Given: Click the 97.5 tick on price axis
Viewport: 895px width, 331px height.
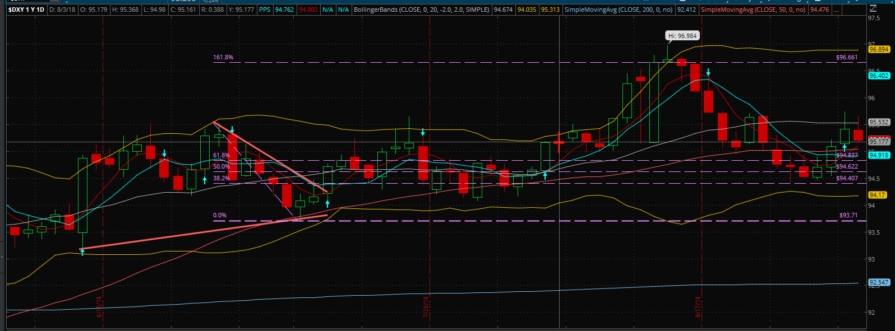Looking at the screenshot, I should point(874,18).
